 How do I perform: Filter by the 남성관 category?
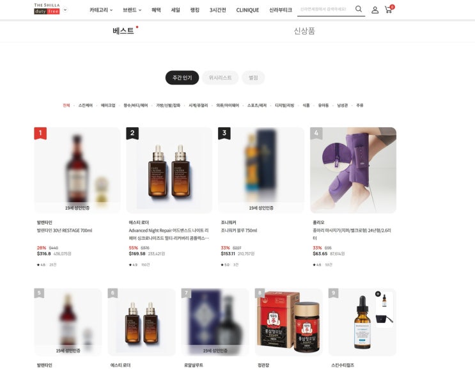click(x=342, y=106)
